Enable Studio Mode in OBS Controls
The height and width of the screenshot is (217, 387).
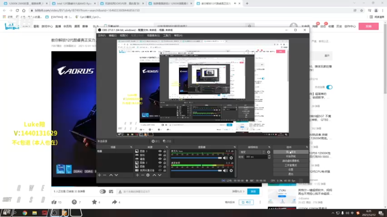[x=291, y=165]
